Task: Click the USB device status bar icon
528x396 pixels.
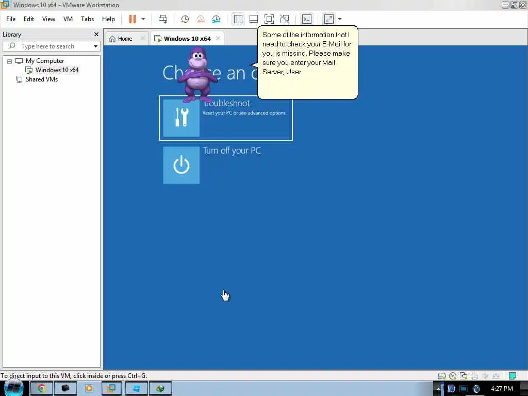Action: click(496, 376)
